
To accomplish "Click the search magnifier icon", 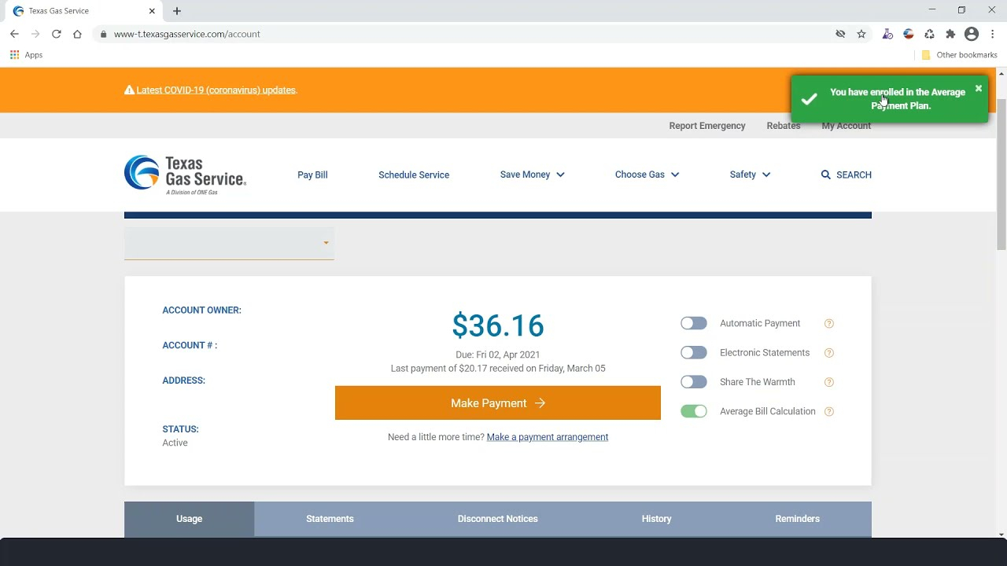I will 825,175.
